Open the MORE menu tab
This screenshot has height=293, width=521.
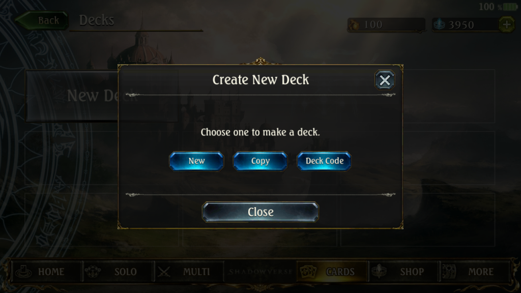pos(475,272)
